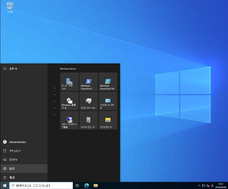
Task: Launch the Windows PowerShell tile
Action: tap(88, 82)
